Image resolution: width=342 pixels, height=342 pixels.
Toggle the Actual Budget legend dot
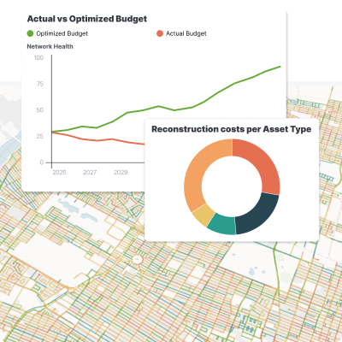coord(160,33)
